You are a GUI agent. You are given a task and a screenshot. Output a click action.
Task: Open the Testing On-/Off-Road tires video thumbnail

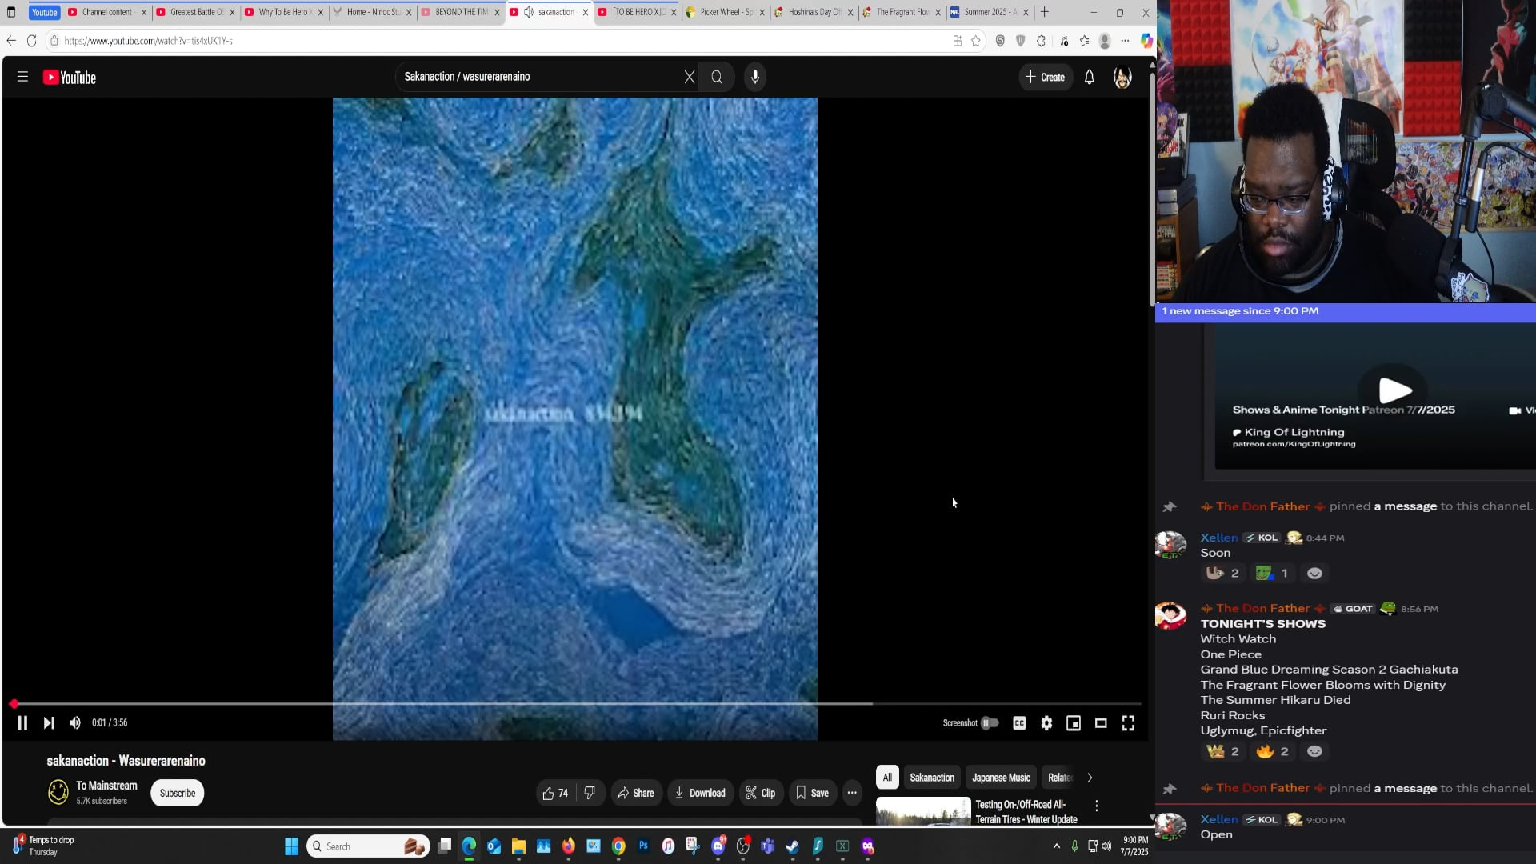(923, 810)
